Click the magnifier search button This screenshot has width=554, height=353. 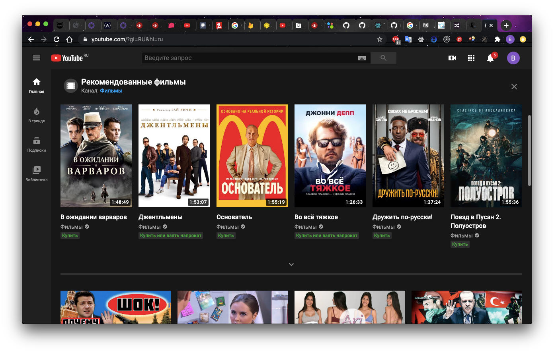(383, 58)
